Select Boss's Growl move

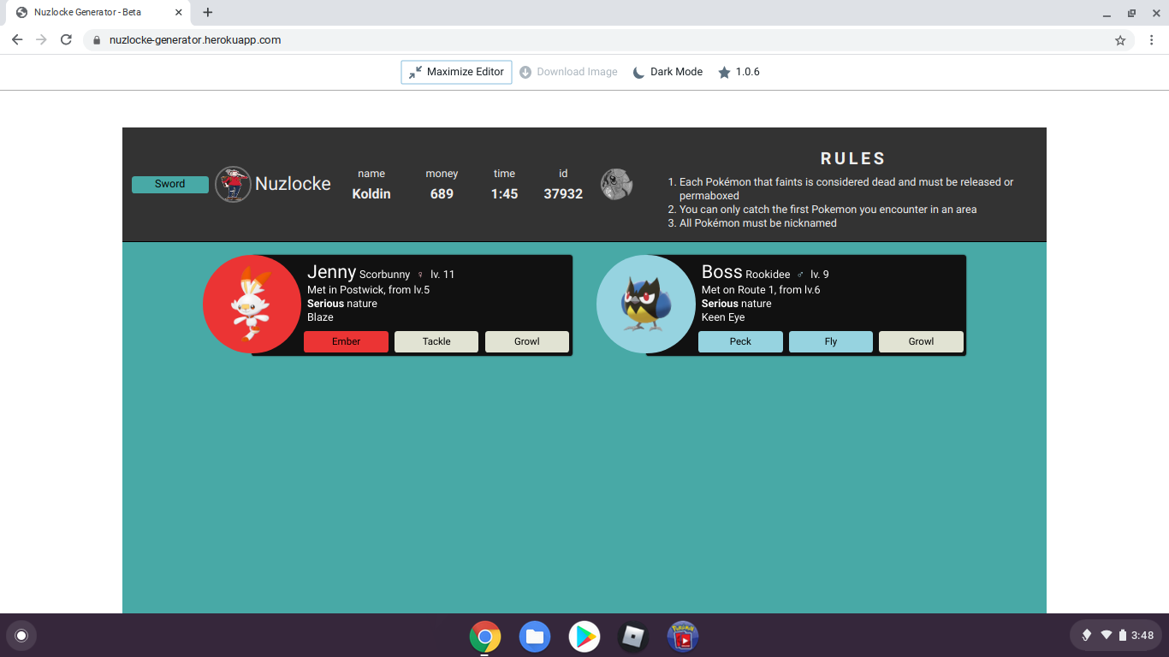(x=922, y=341)
